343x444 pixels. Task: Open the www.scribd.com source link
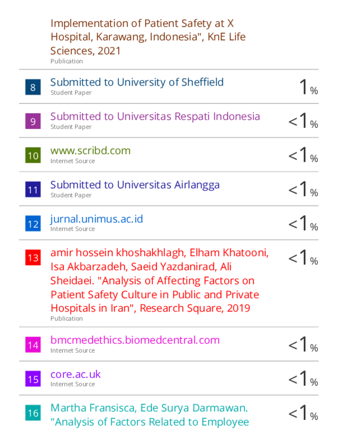[x=90, y=151]
